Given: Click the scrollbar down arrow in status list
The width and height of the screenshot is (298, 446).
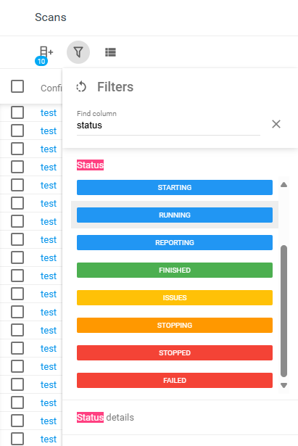Looking at the screenshot, I should (283, 385).
